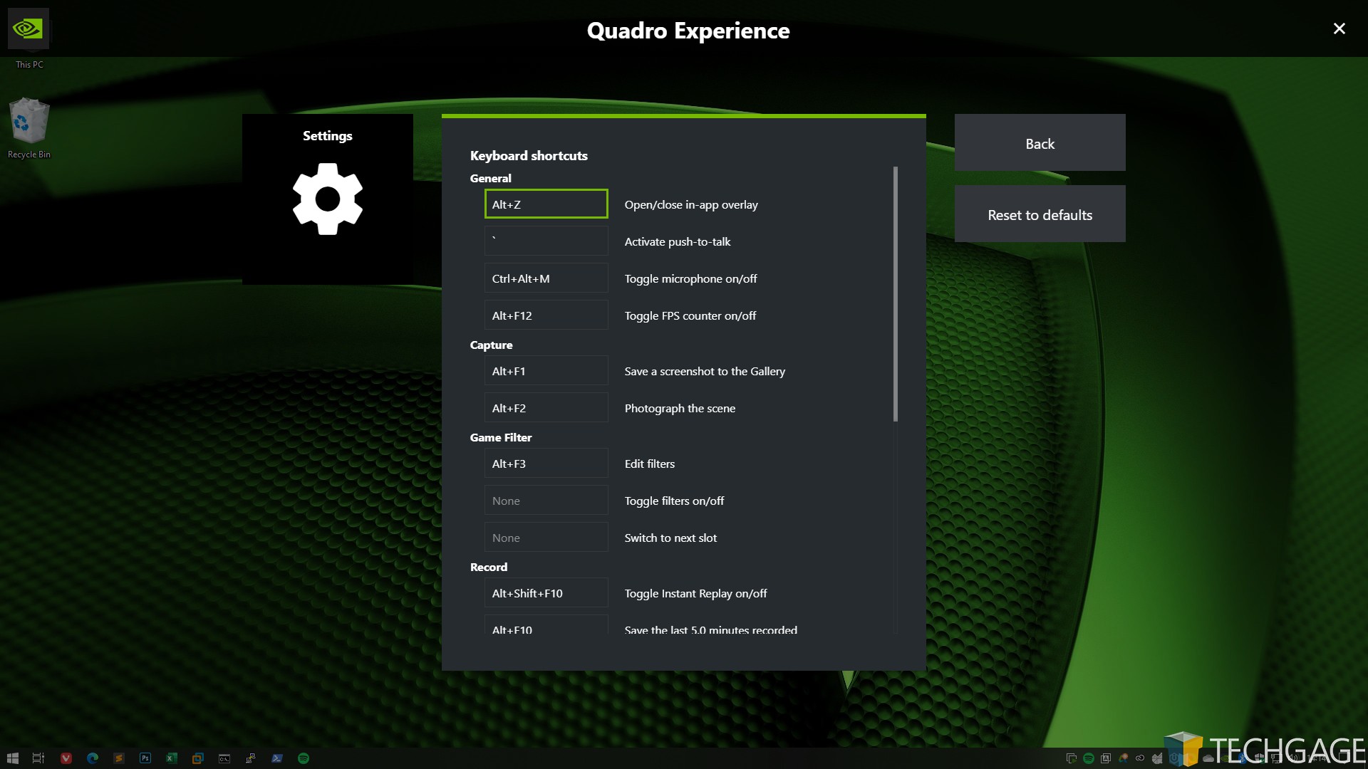
Task: Click the This PC icon on desktop
Action: point(28,38)
